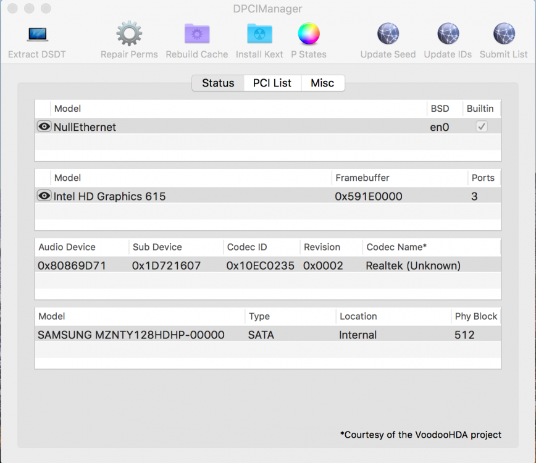Click the revision value 0x0002
The width and height of the screenshot is (536, 463).
[323, 265]
